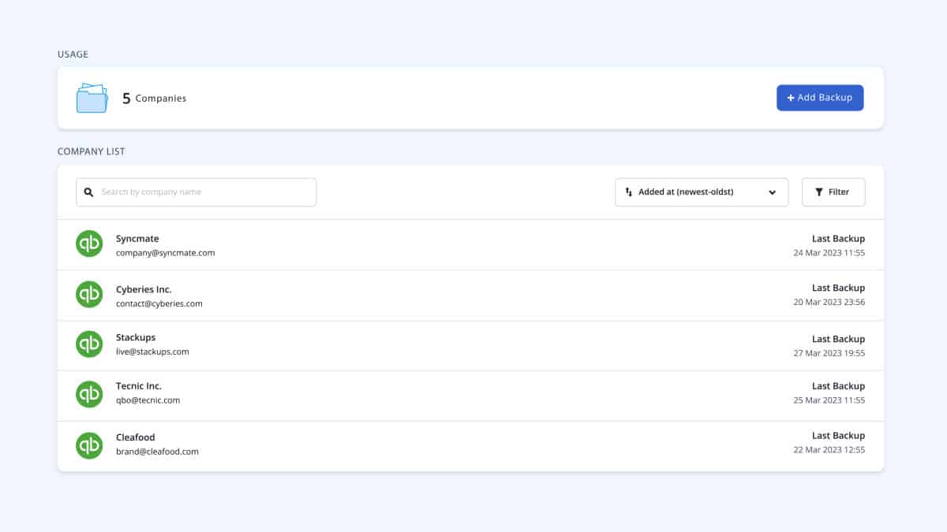
Task: Select the Cyberies Inc. company name
Action: [144, 289]
